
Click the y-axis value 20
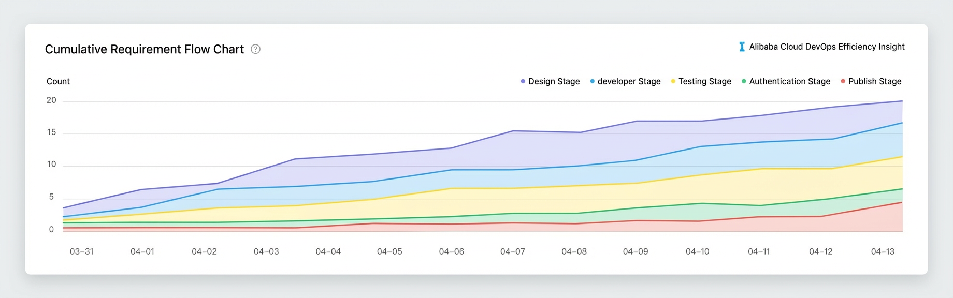point(51,100)
